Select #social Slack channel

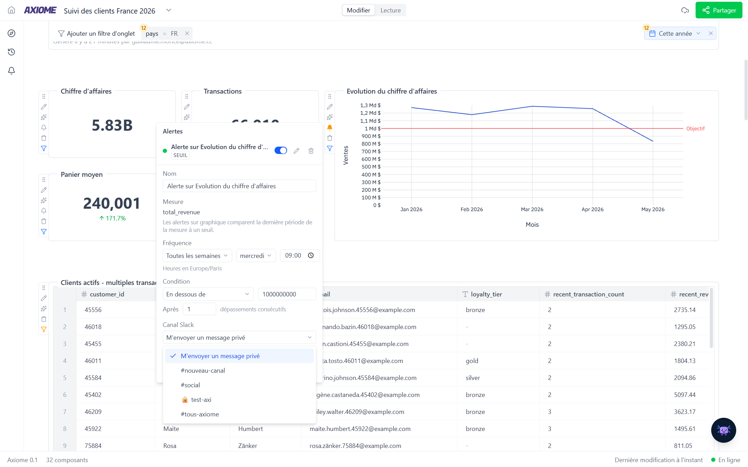239,385
